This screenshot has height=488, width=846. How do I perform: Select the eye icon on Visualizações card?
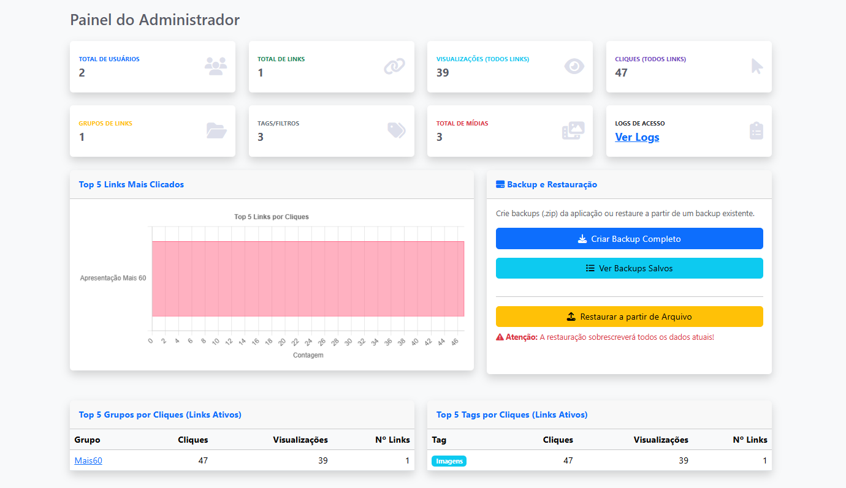pos(574,66)
